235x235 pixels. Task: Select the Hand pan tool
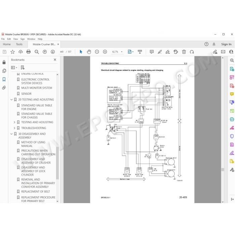point(89,52)
